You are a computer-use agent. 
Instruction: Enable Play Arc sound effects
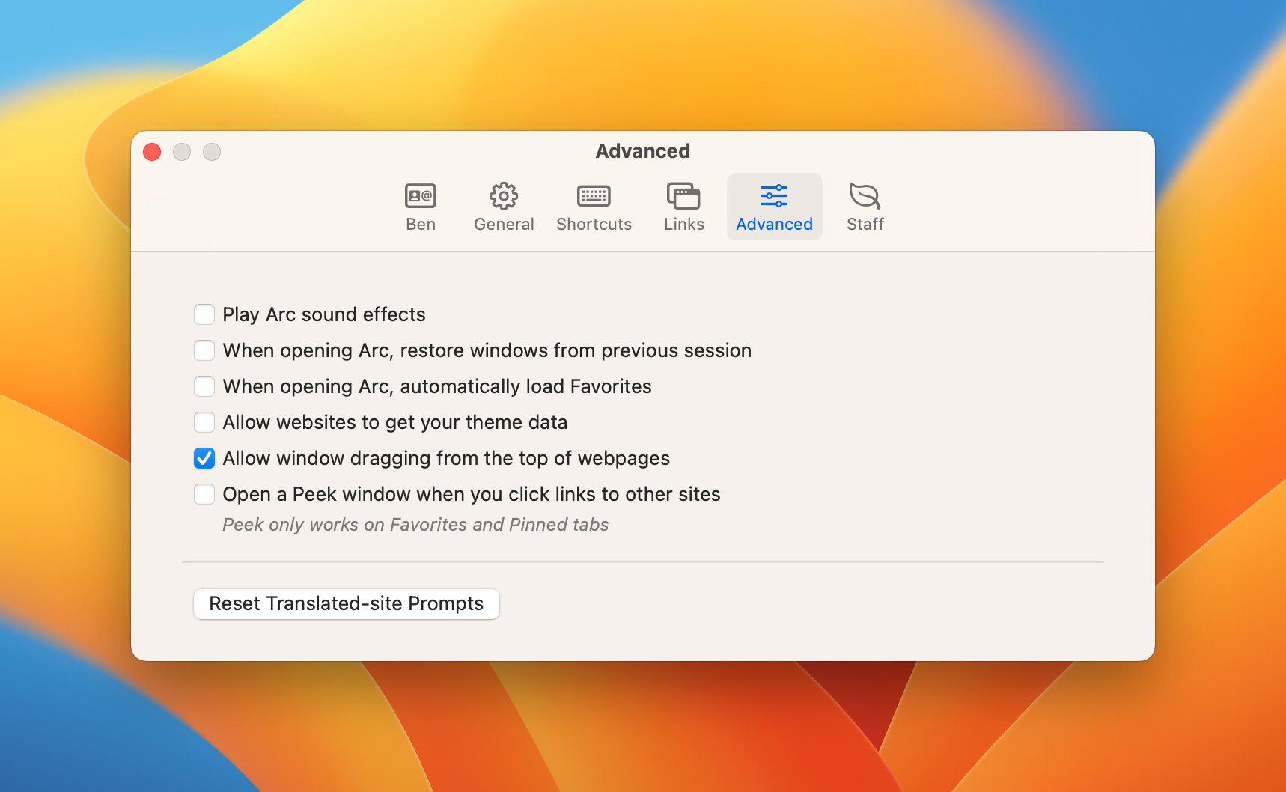pyautogui.click(x=204, y=314)
